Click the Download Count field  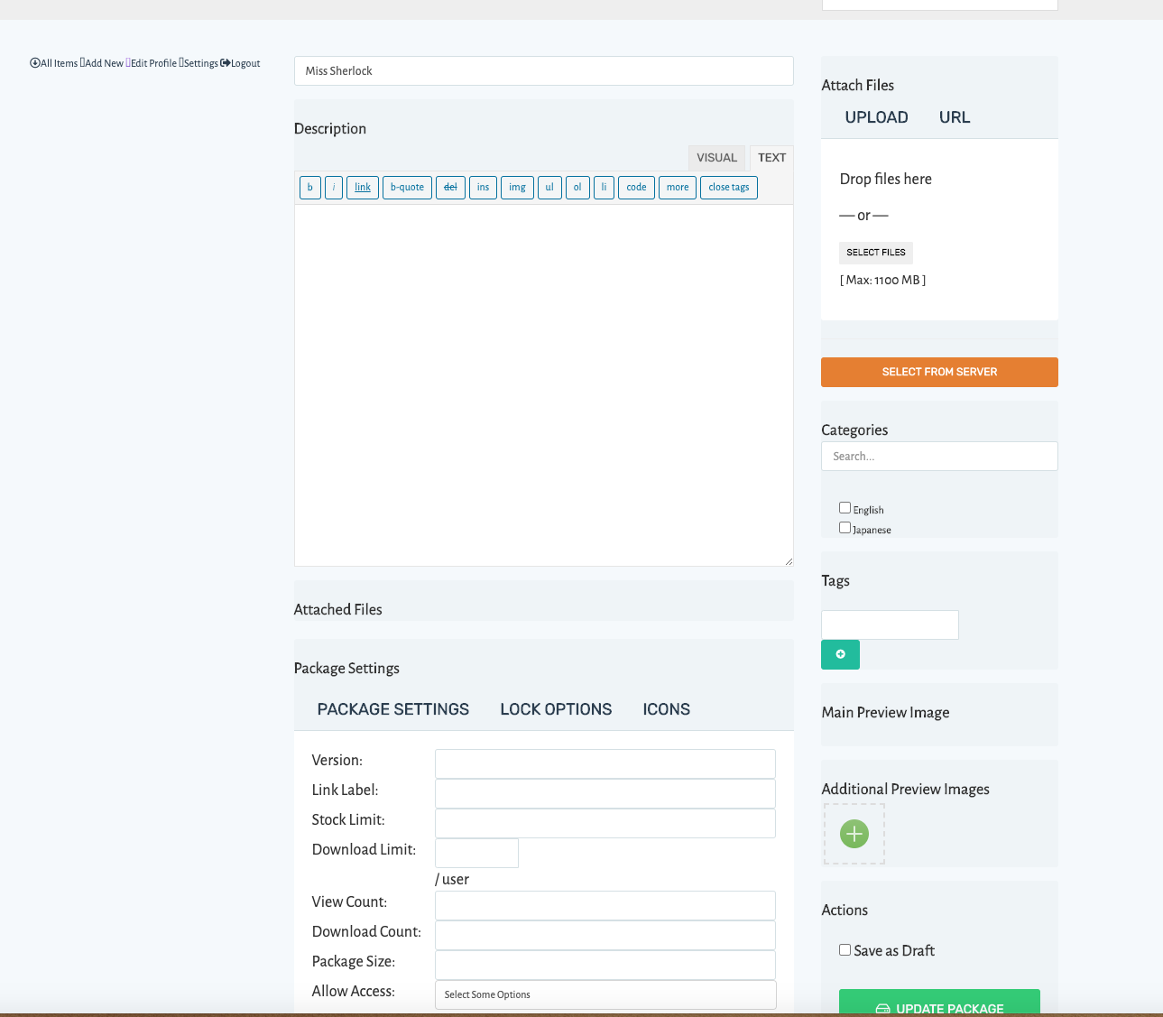(x=605, y=935)
